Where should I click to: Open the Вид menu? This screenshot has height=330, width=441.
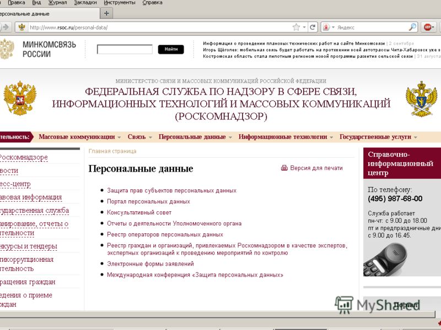click(x=36, y=3)
